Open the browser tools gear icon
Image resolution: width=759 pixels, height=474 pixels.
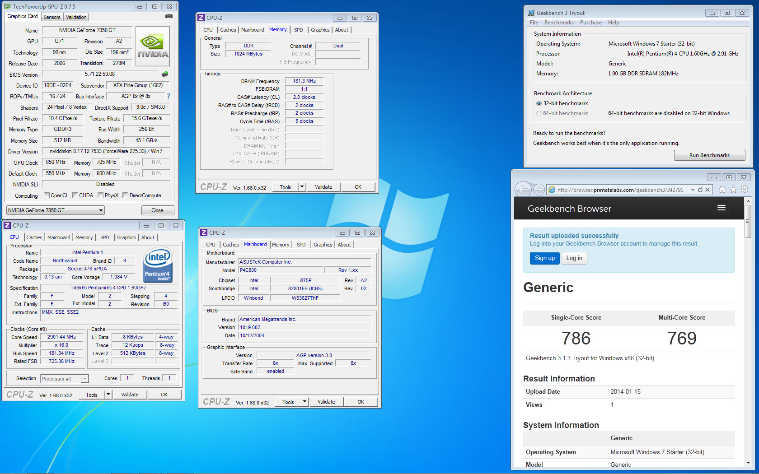coord(745,190)
